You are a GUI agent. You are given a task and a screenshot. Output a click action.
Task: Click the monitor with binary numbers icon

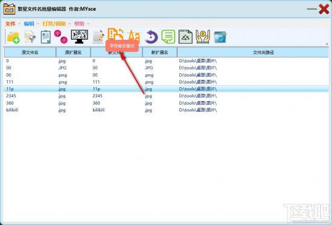(80, 37)
